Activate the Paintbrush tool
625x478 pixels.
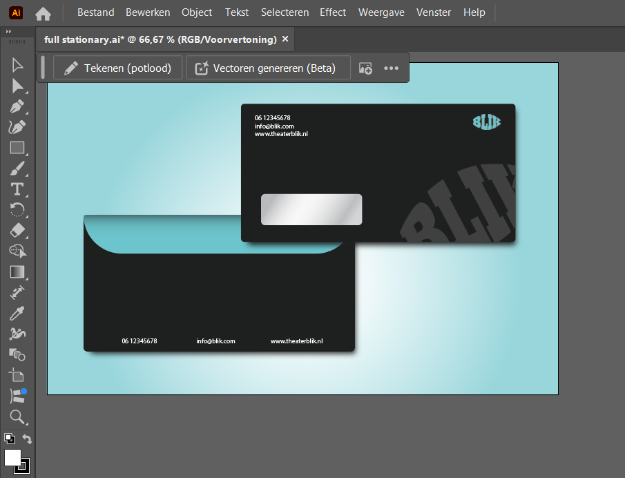pyautogui.click(x=17, y=169)
